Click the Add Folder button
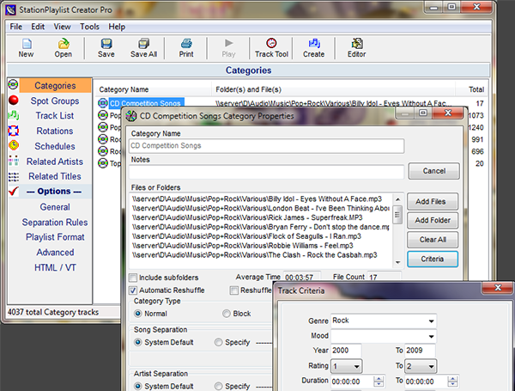Screen dimensions: 515x391 (x=433, y=220)
